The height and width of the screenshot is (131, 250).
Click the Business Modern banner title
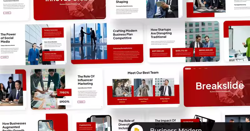(x=176, y=129)
